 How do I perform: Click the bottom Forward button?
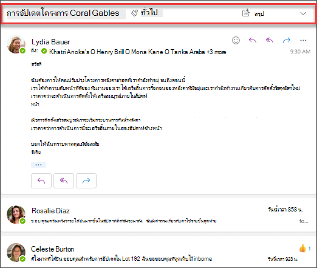pyautogui.click(x=86, y=180)
